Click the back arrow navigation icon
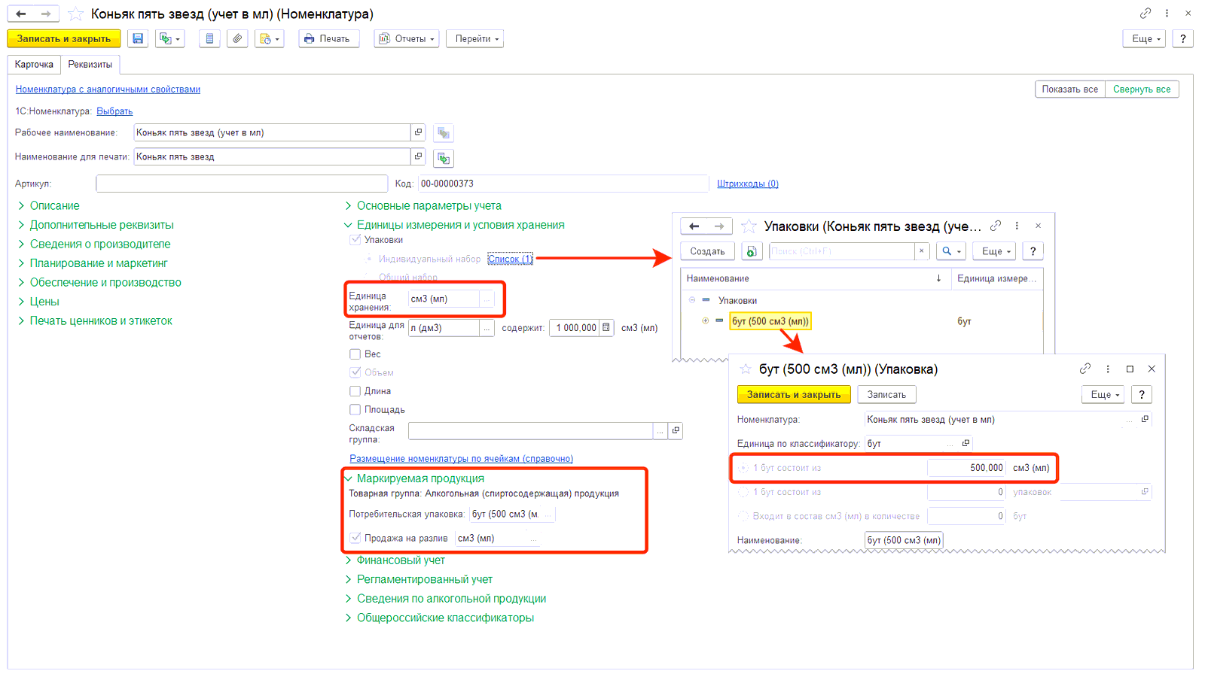 21,14
